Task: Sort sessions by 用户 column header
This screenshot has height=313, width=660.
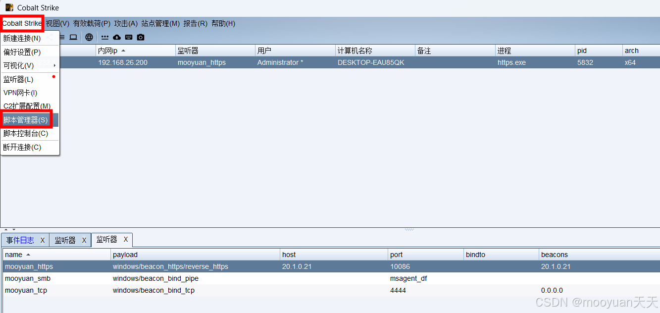Action: point(295,51)
